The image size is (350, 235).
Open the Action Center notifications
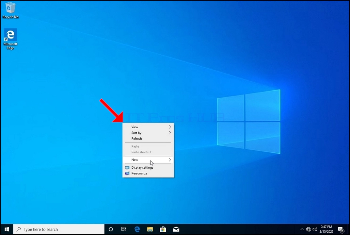(x=341, y=230)
